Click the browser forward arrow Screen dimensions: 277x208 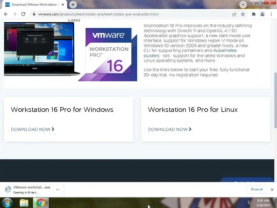coord(15,14)
